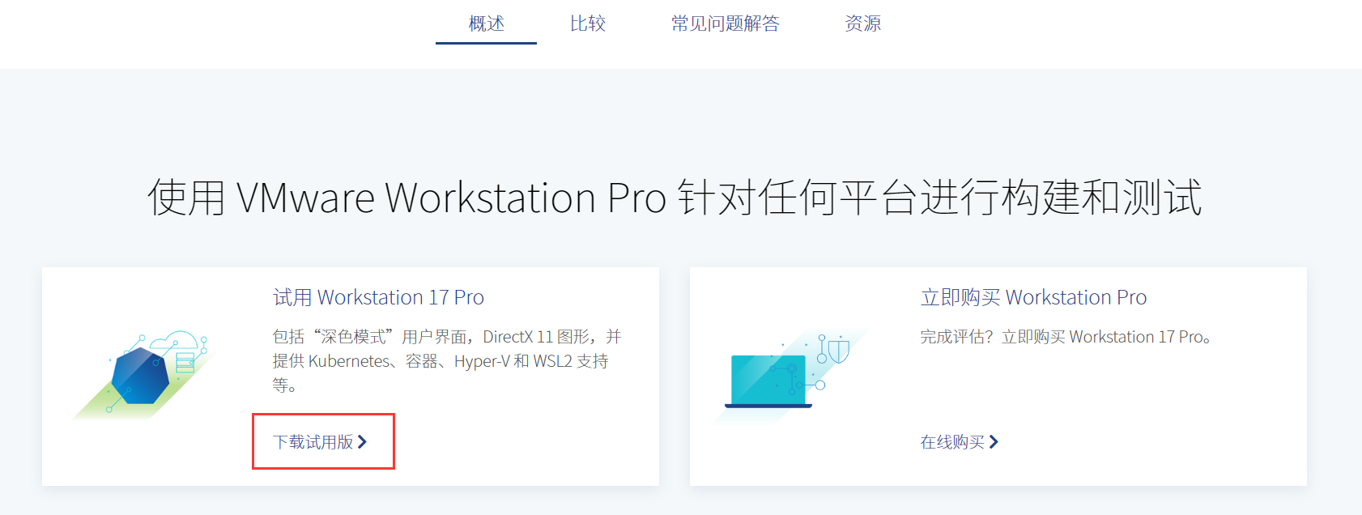
Task: Click the blue hexagon illustration
Action: coord(140,376)
